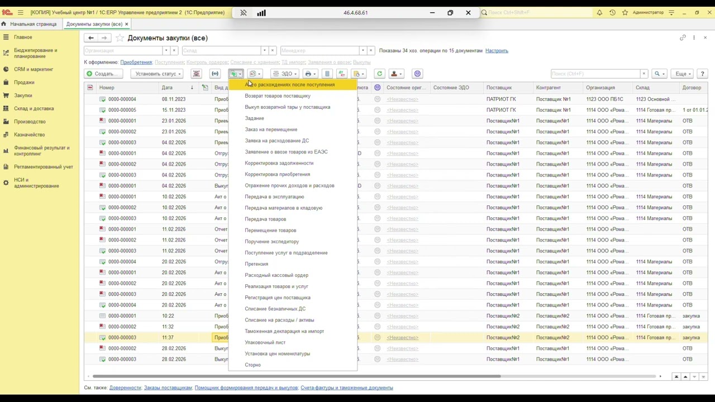Screen dimensions: 715x402
Task: Click the RFID signal toolbar icon
Action: (215, 74)
